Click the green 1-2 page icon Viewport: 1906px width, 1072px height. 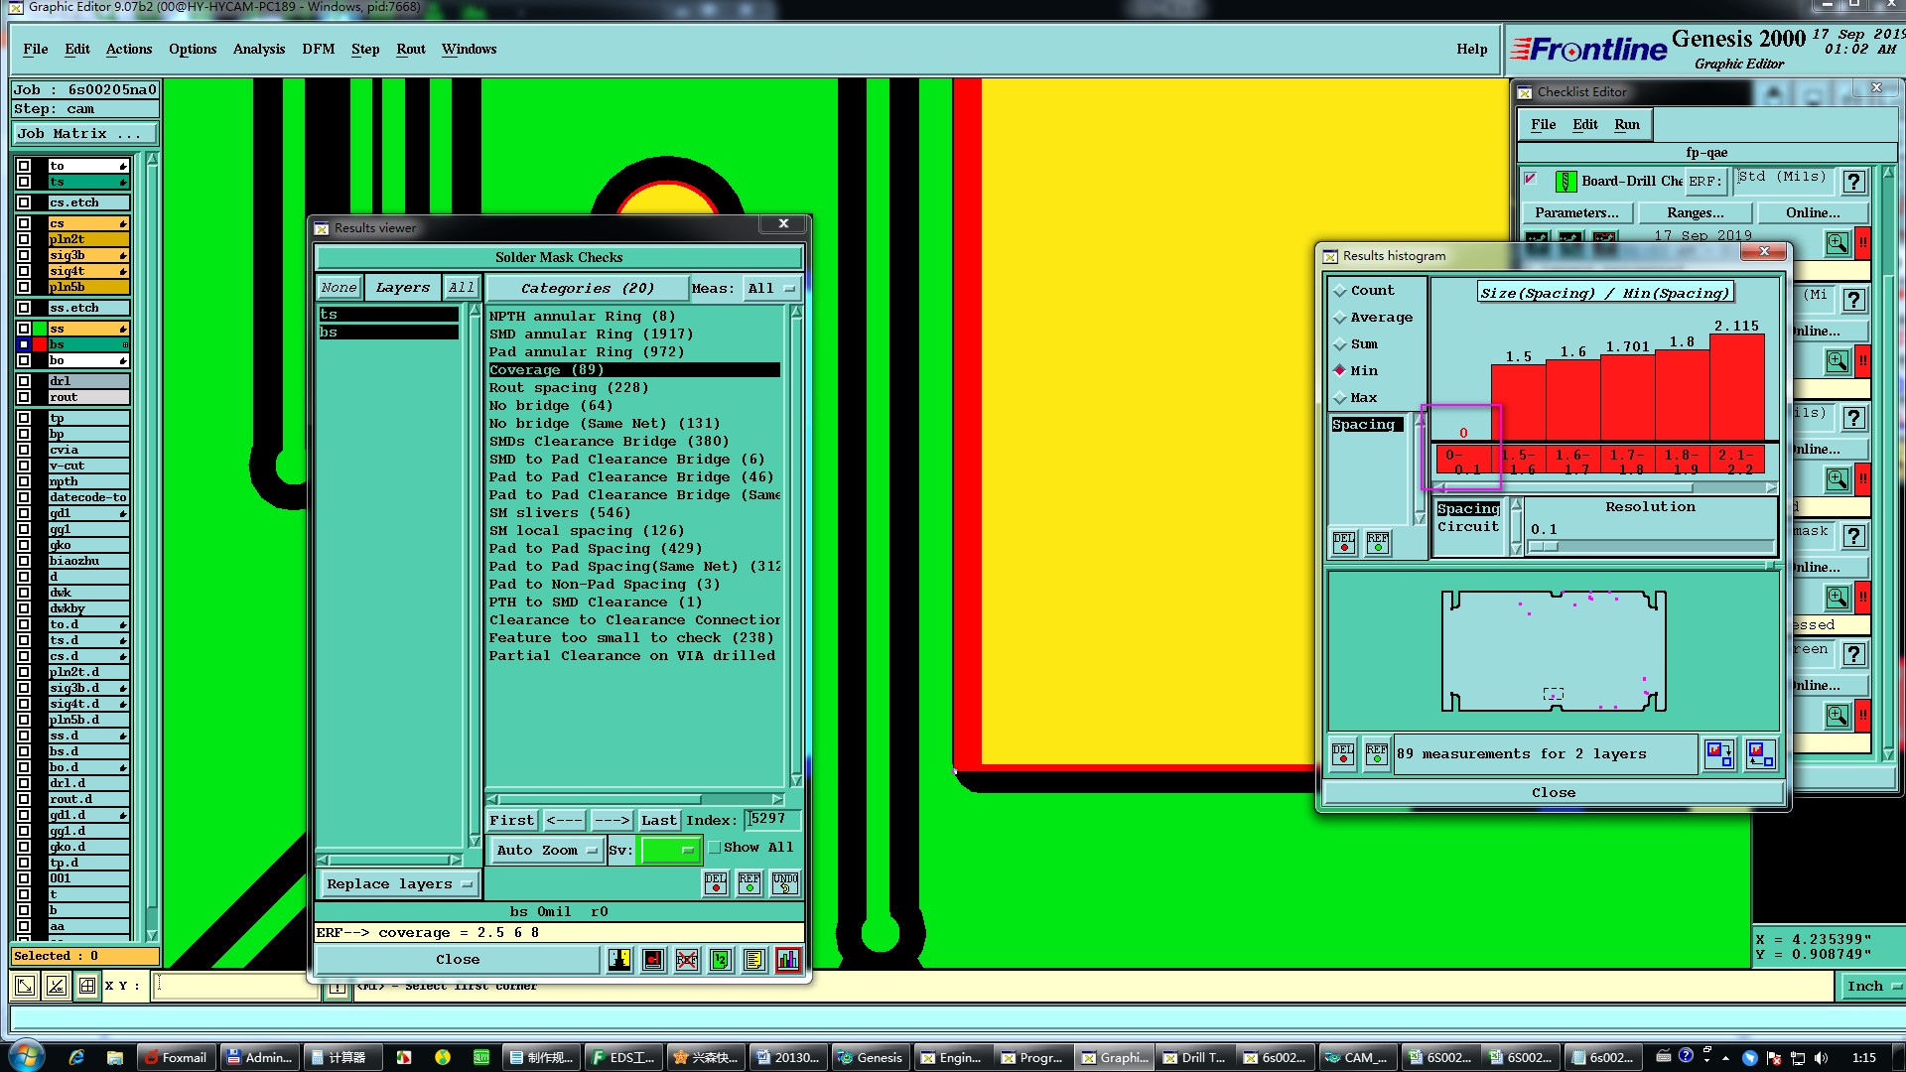[x=721, y=960]
